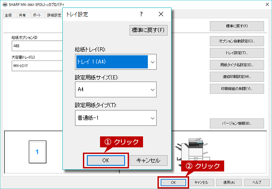The height and width of the screenshot is (189, 272).
Task: Open the 給紙オプション 4段 combo box
Action: (x=37, y=46)
